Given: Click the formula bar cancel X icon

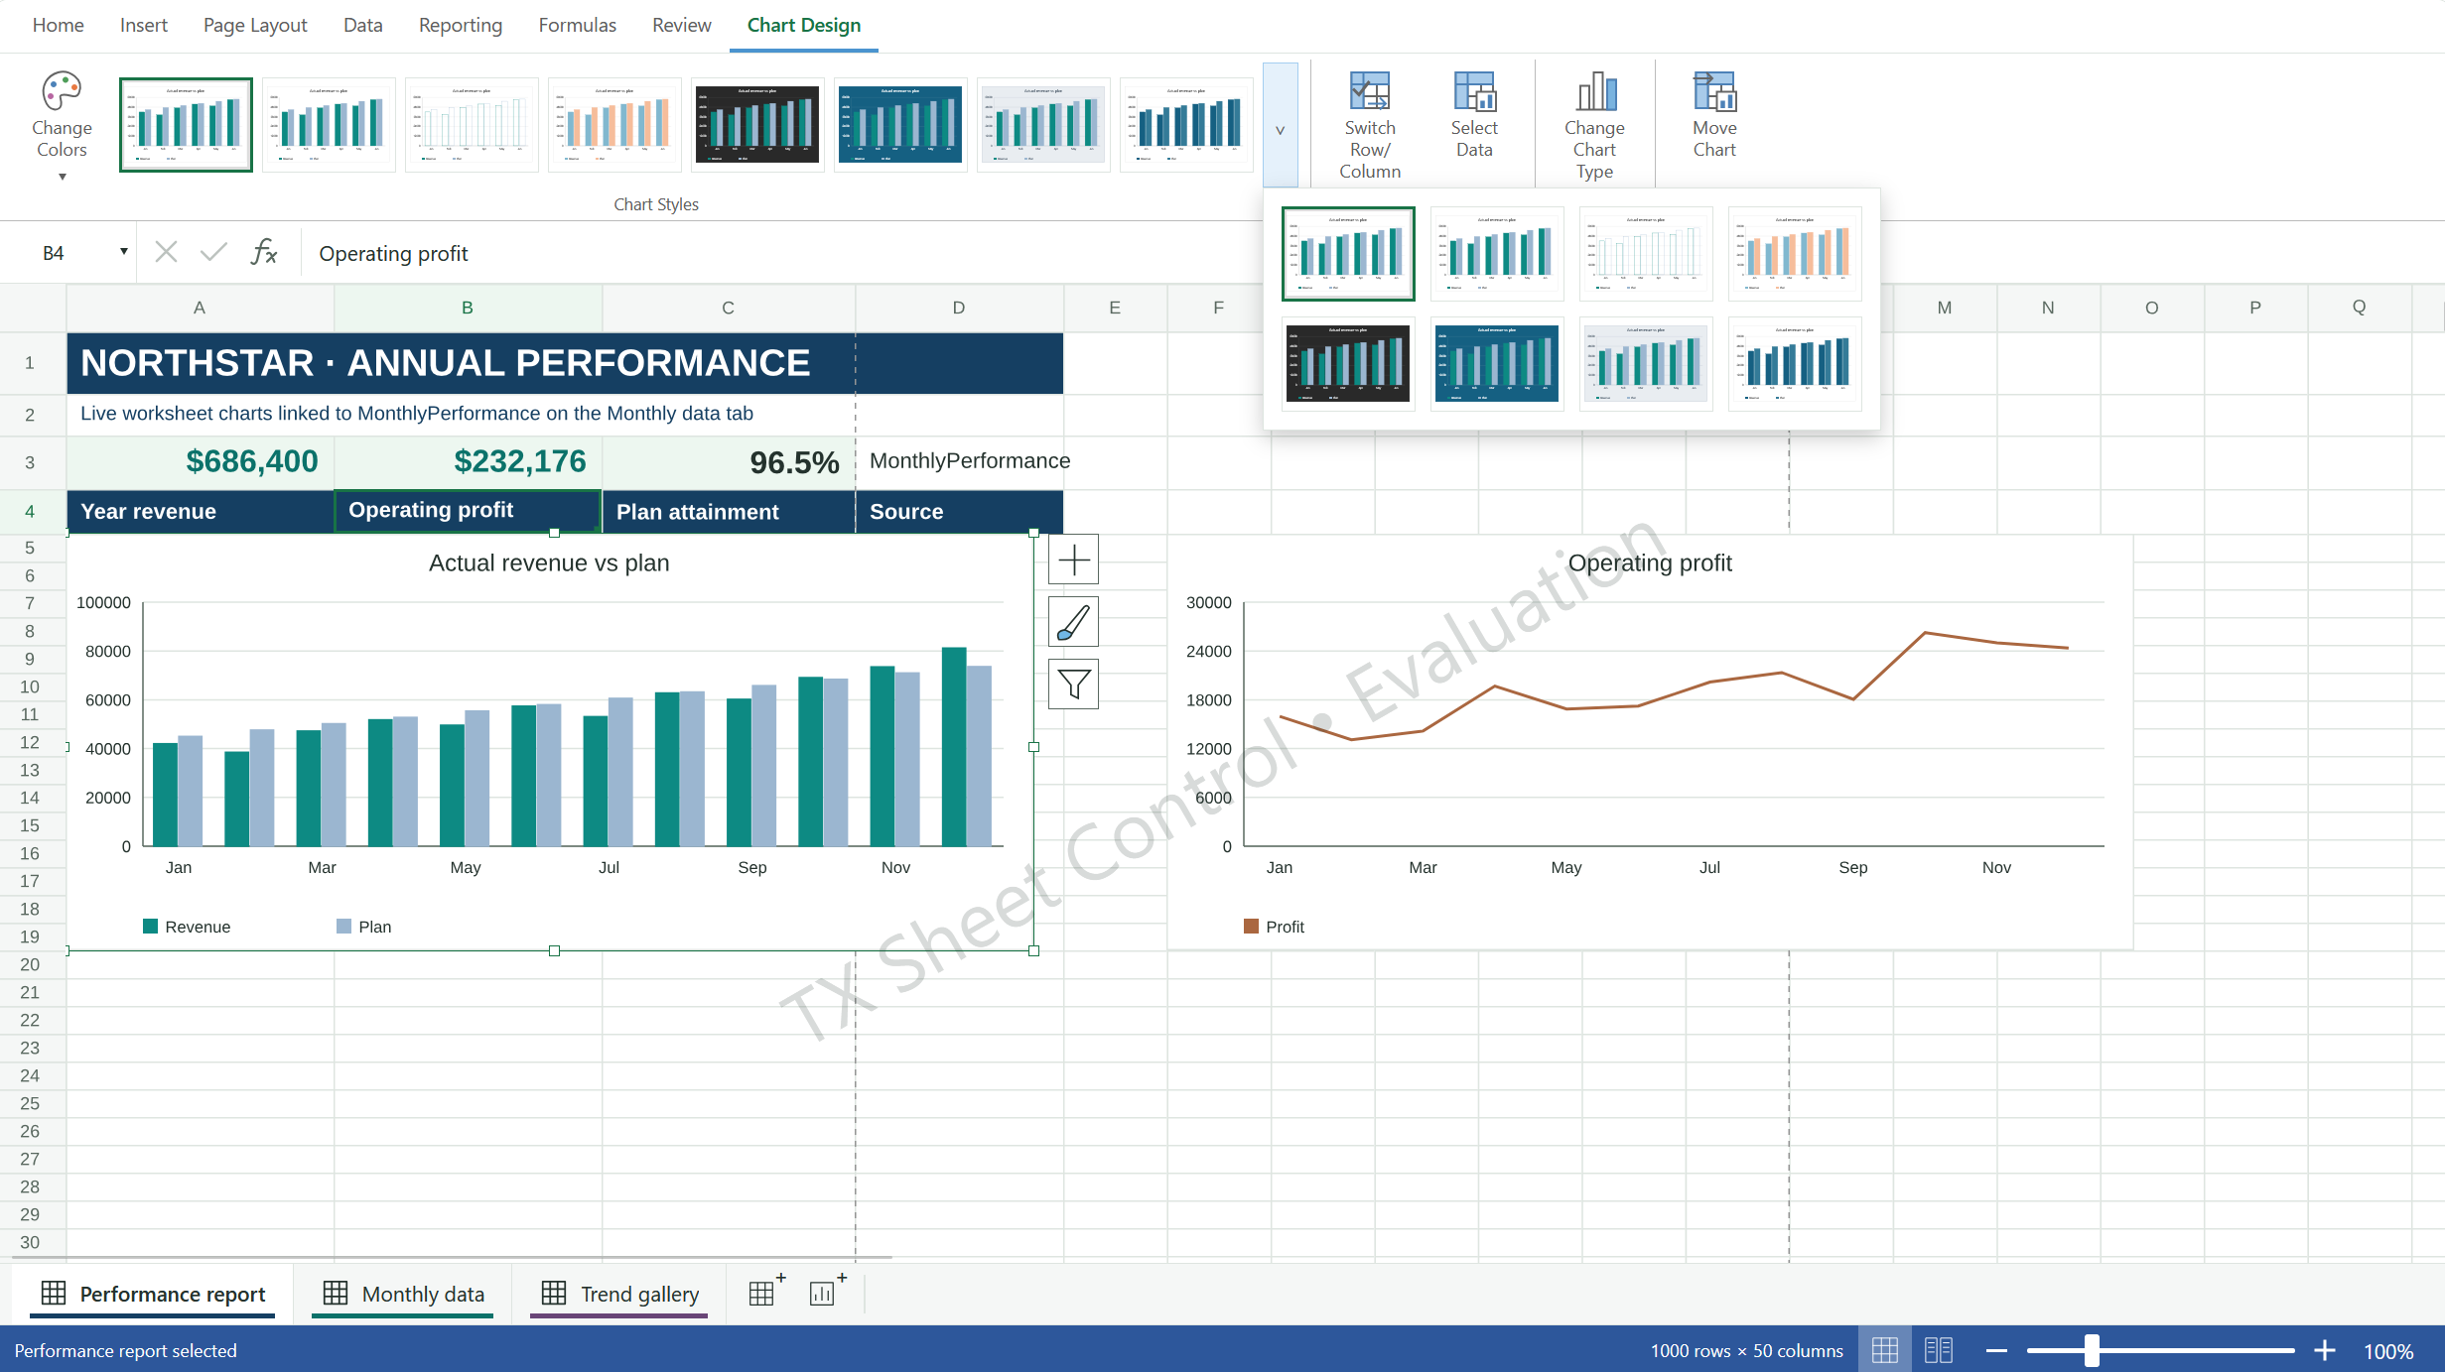Looking at the screenshot, I should click(167, 253).
